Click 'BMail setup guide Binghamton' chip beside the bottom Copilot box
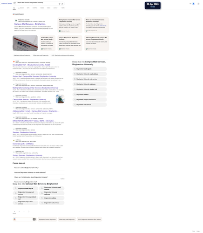 point(67,219)
